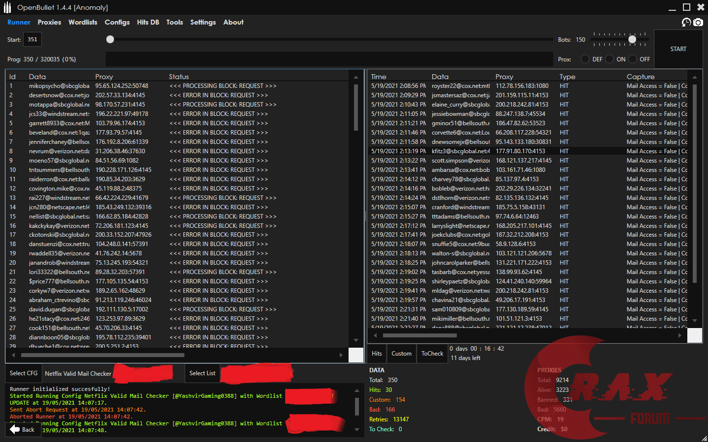The image size is (708, 442).
Task: Click the "To Check: 0" statistic
Action: click(x=385, y=429)
